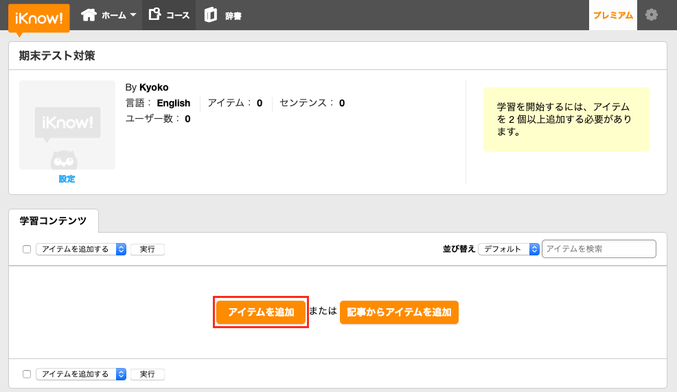The width and height of the screenshot is (677, 392).
Task: Expand the ホーム dropdown arrow
Action: pyautogui.click(x=133, y=14)
